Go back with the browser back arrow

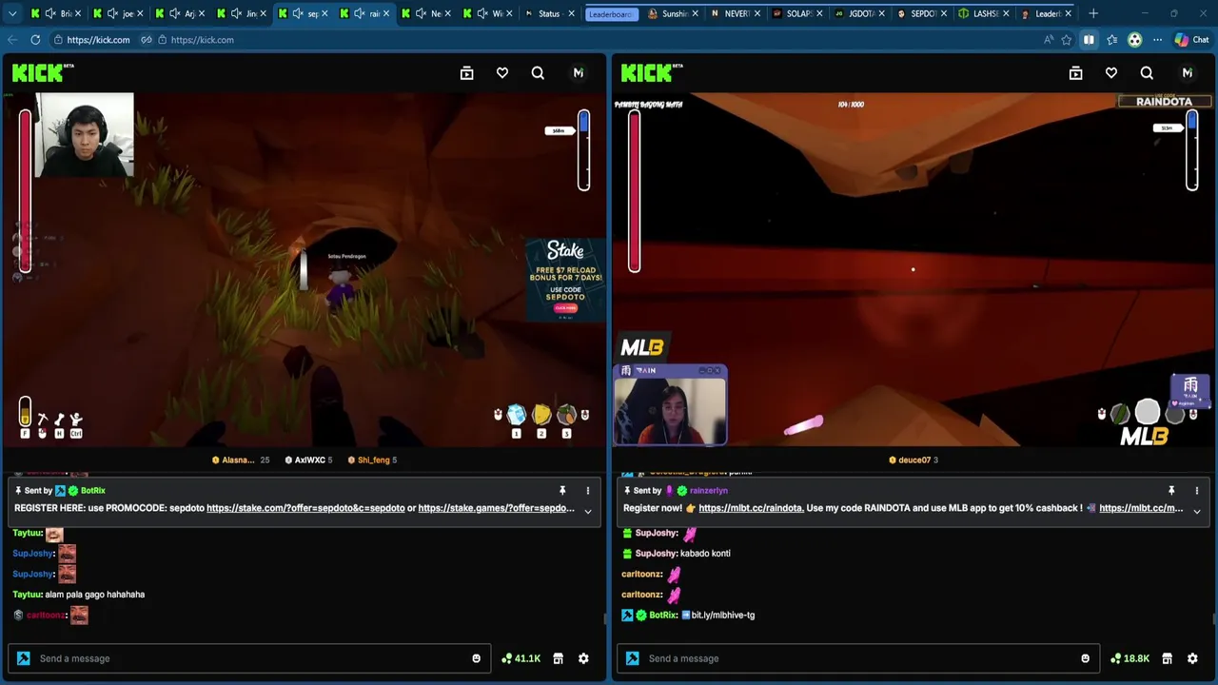pos(11,40)
